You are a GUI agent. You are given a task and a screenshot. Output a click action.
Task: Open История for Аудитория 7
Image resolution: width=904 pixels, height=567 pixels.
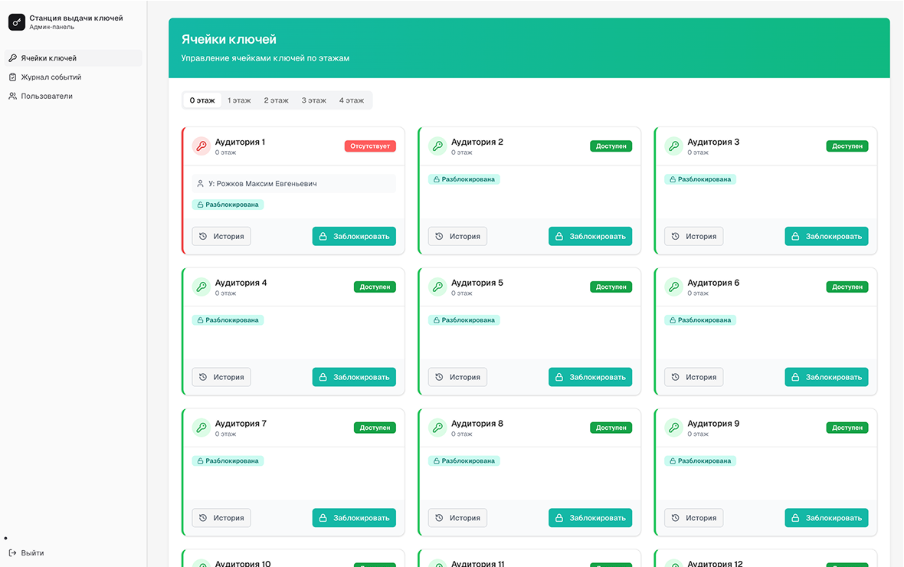pyautogui.click(x=221, y=517)
